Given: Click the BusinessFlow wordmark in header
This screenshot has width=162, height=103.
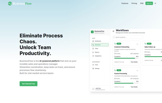Looking at the screenshot, I should coord(22,4).
